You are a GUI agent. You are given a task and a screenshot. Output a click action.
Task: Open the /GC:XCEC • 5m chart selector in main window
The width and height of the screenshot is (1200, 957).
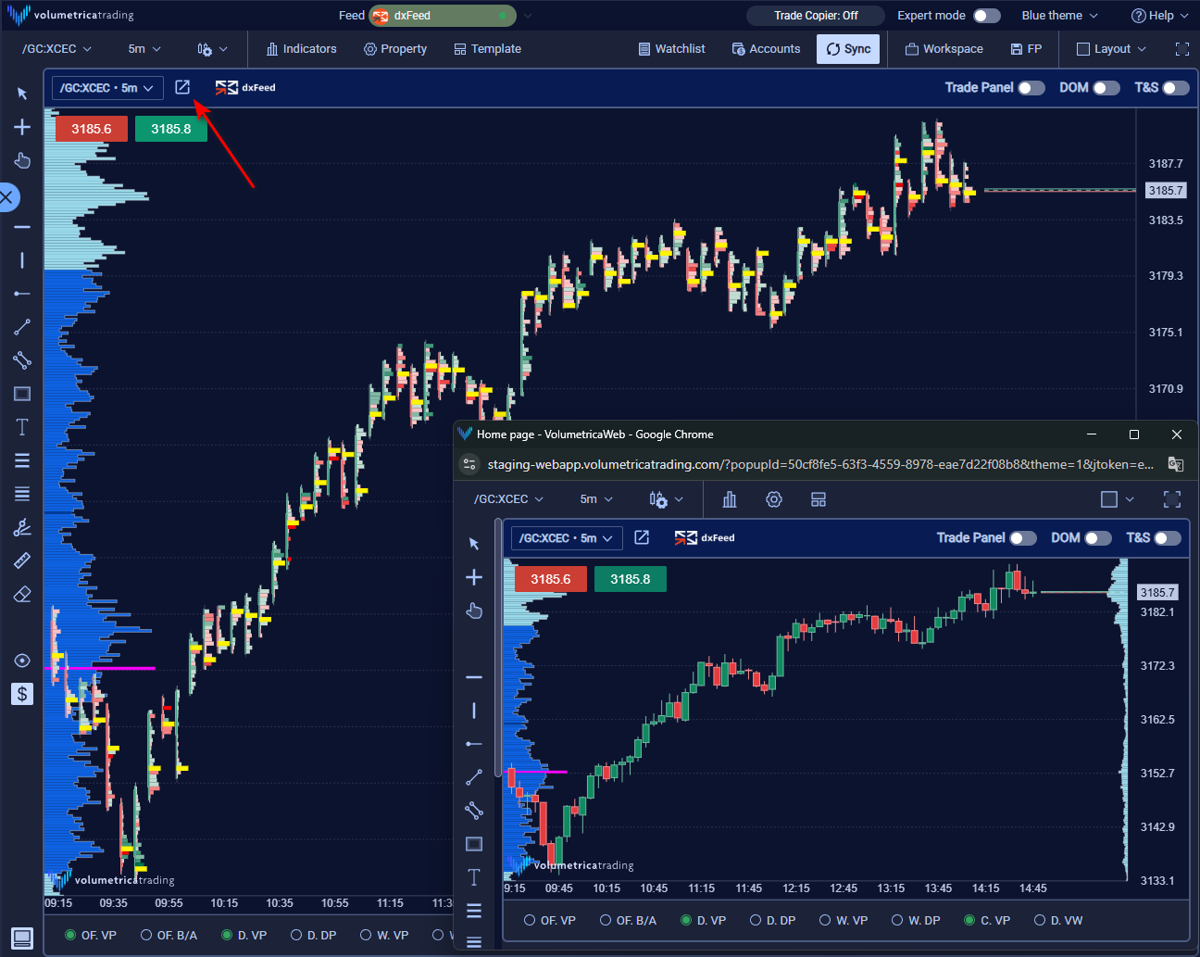pyautogui.click(x=107, y=88)
